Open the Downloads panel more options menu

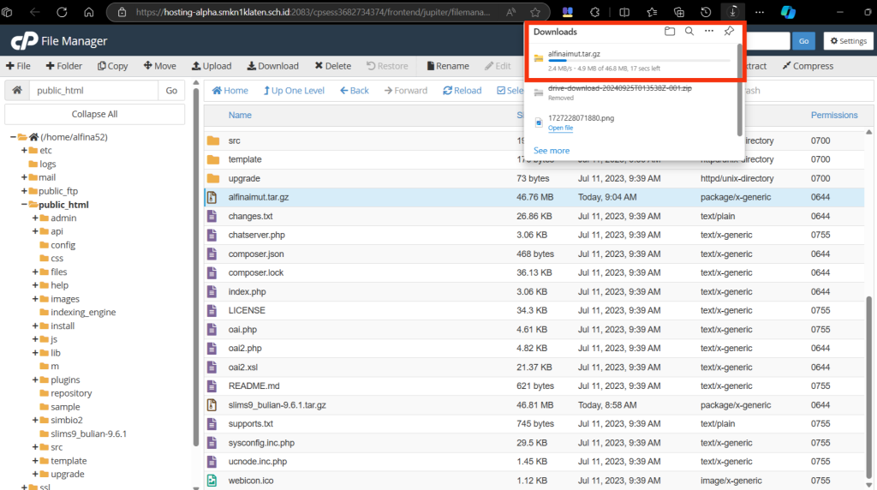click(708, 32)
